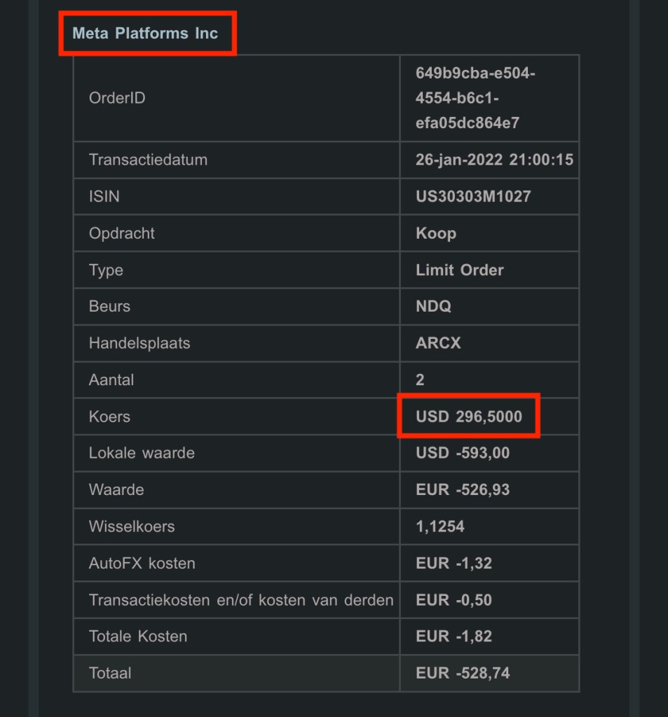668x717 pixels.
Task: Click the Beurs value NDQ
Action: click(x=434, y=307)
